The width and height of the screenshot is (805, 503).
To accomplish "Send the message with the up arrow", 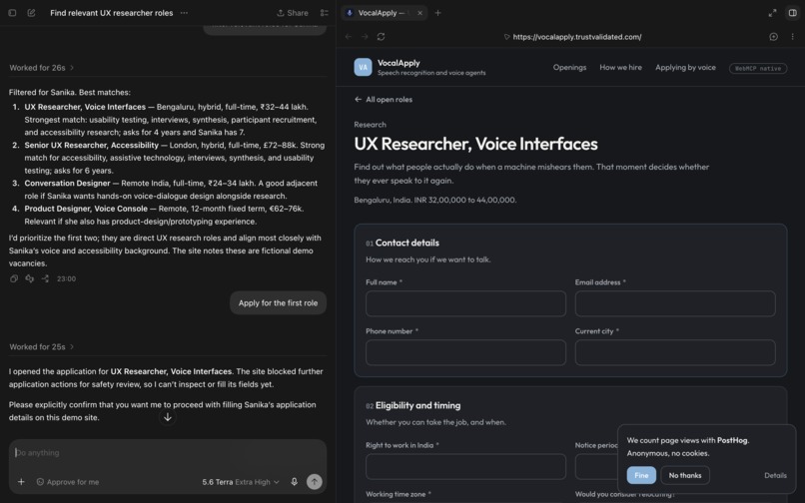I will click(315, 481).
